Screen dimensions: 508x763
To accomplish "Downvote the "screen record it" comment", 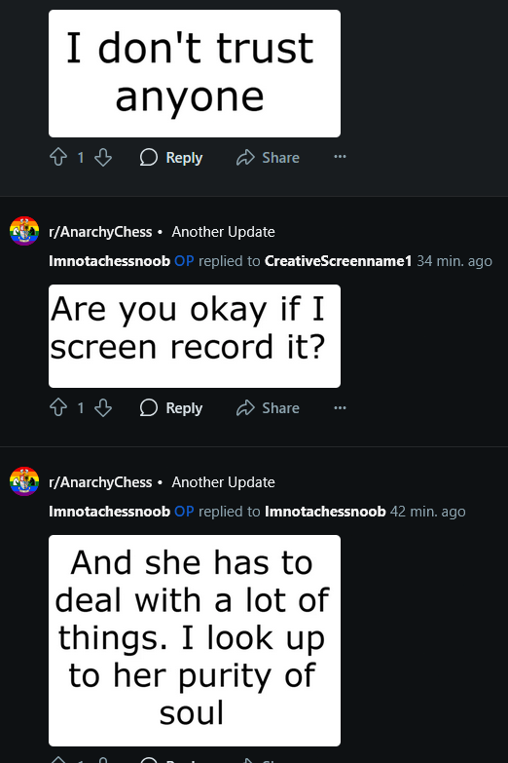I will [103, 407].
